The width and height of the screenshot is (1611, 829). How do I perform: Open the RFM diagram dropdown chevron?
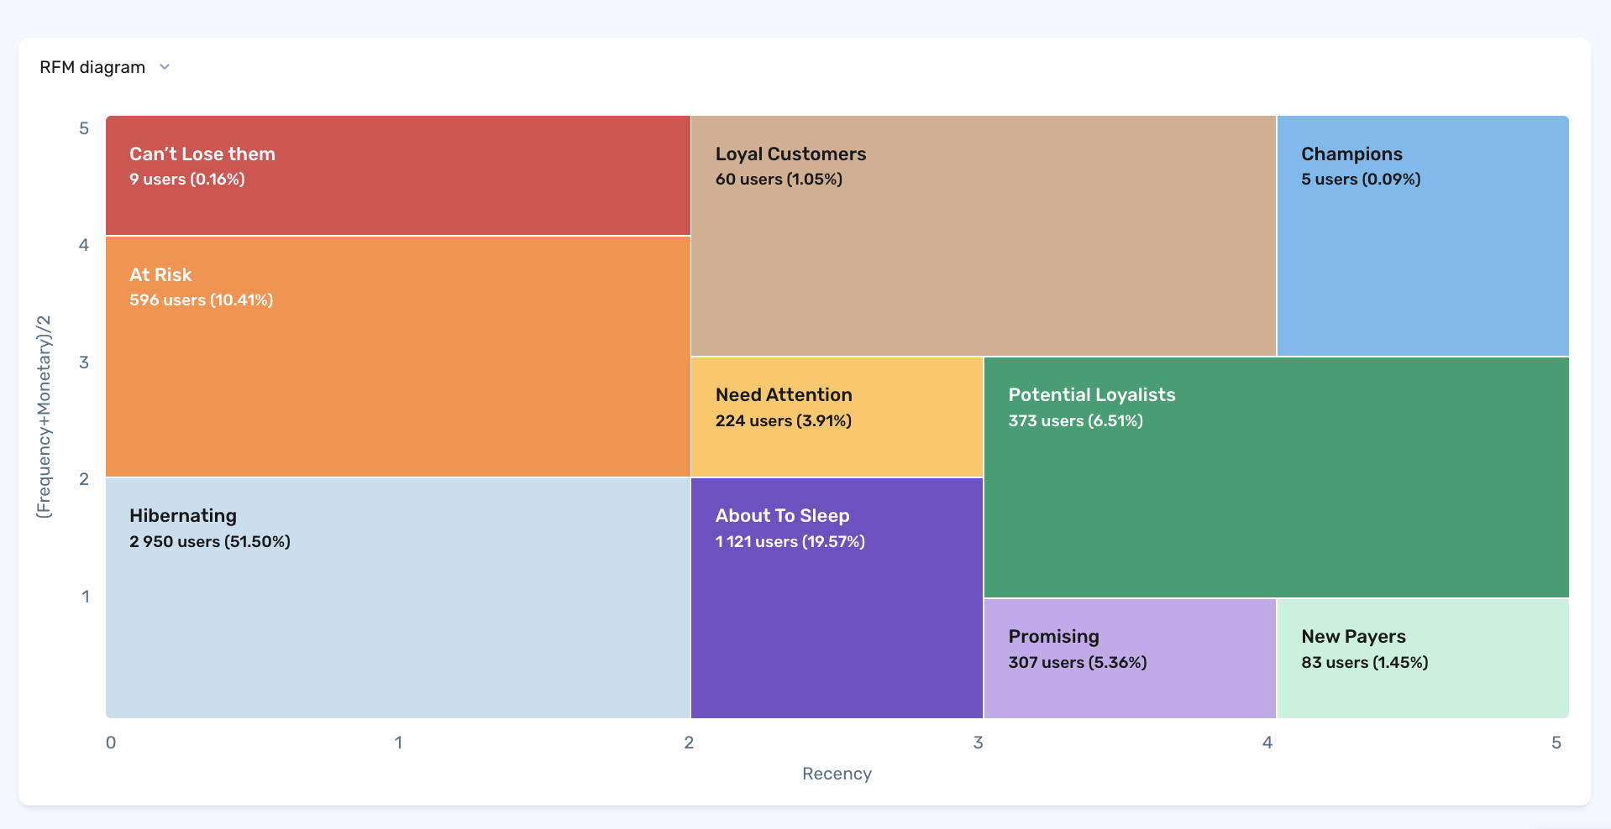click(165, 67)
